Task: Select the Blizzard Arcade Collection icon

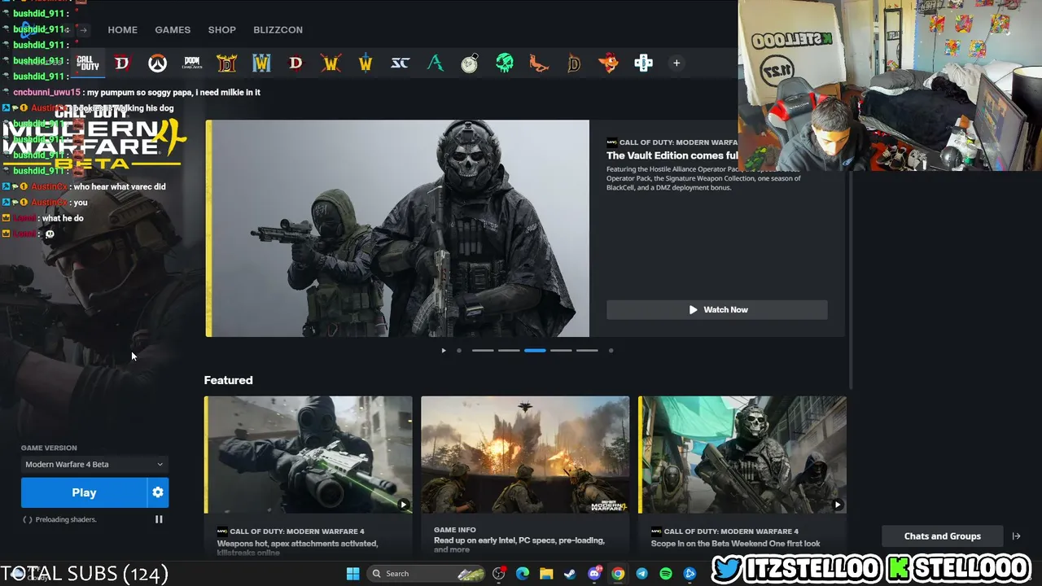Action: point(643,63)
